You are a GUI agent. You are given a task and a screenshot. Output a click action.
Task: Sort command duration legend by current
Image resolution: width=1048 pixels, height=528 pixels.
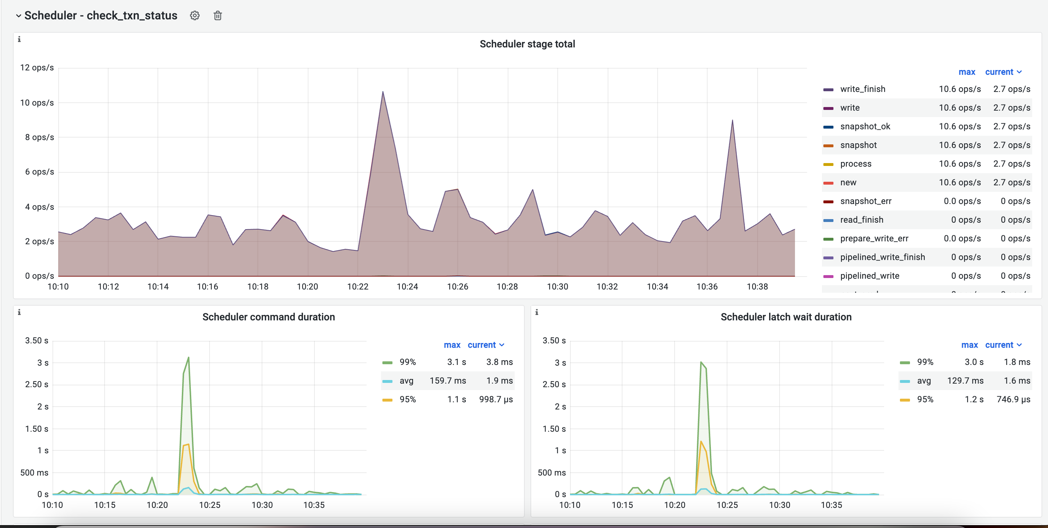coord(481,345)
